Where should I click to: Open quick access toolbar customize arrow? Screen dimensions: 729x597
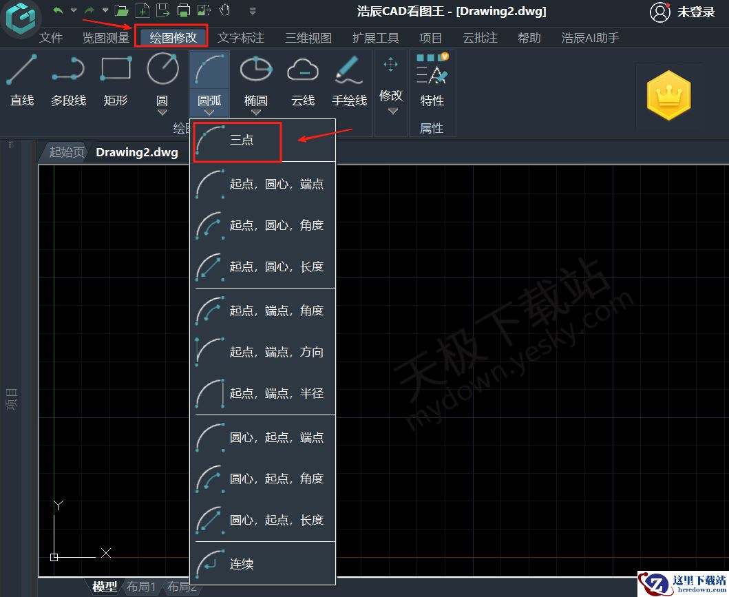[253, 11]
